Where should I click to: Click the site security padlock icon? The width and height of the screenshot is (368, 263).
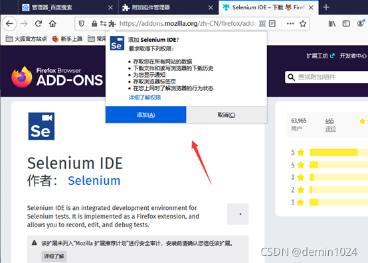pyautogui.click(x=94, y=24)
